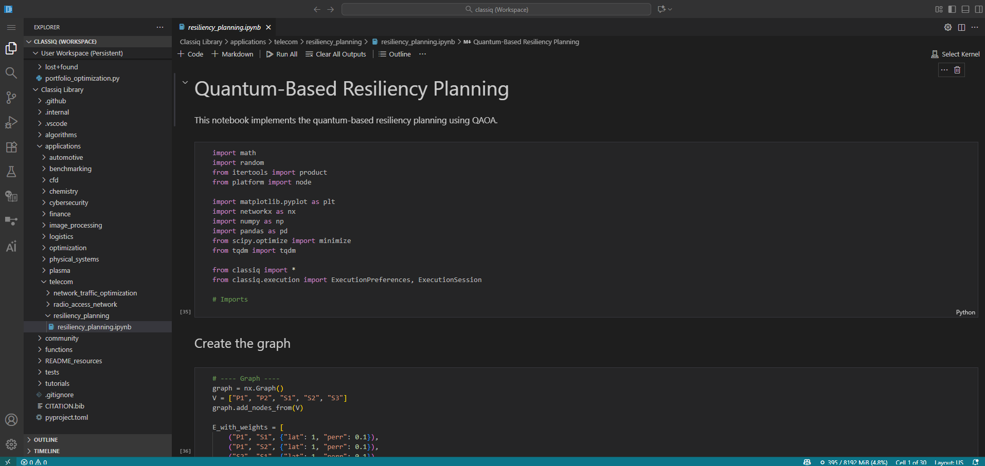
Task: Click the Manage gear icon in activity bar
Action: (x=11, y=444)
